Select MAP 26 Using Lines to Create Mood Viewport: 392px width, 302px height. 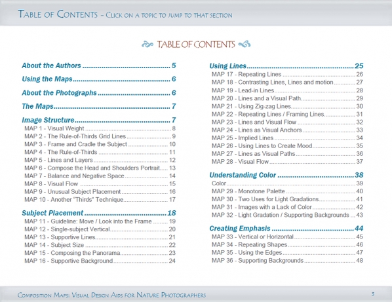tap(287, 146)
